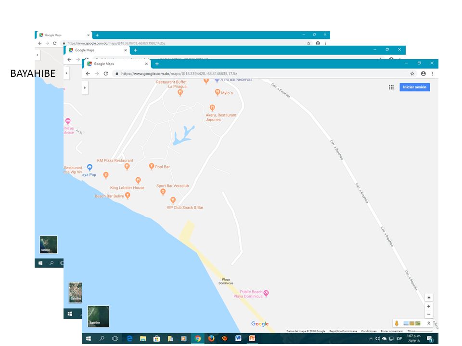Open Condiciones link in map footer
The width and height of the screenshot is (462, 346).
(x=369, y=331)
